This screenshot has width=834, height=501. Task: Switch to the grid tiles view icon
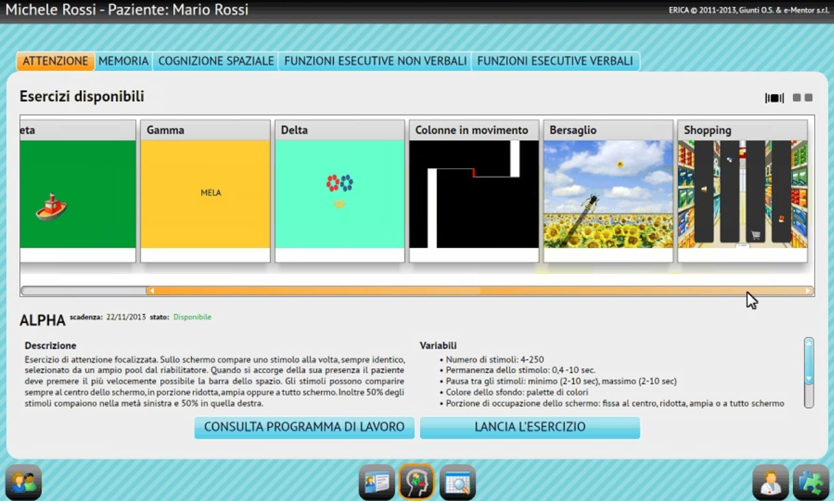pos(802,98)
